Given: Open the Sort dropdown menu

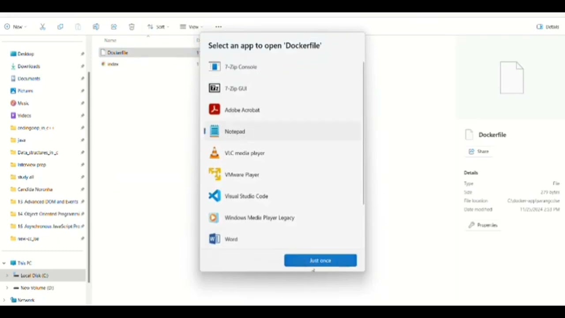Looking at the screenshot, I should point(158,27).
